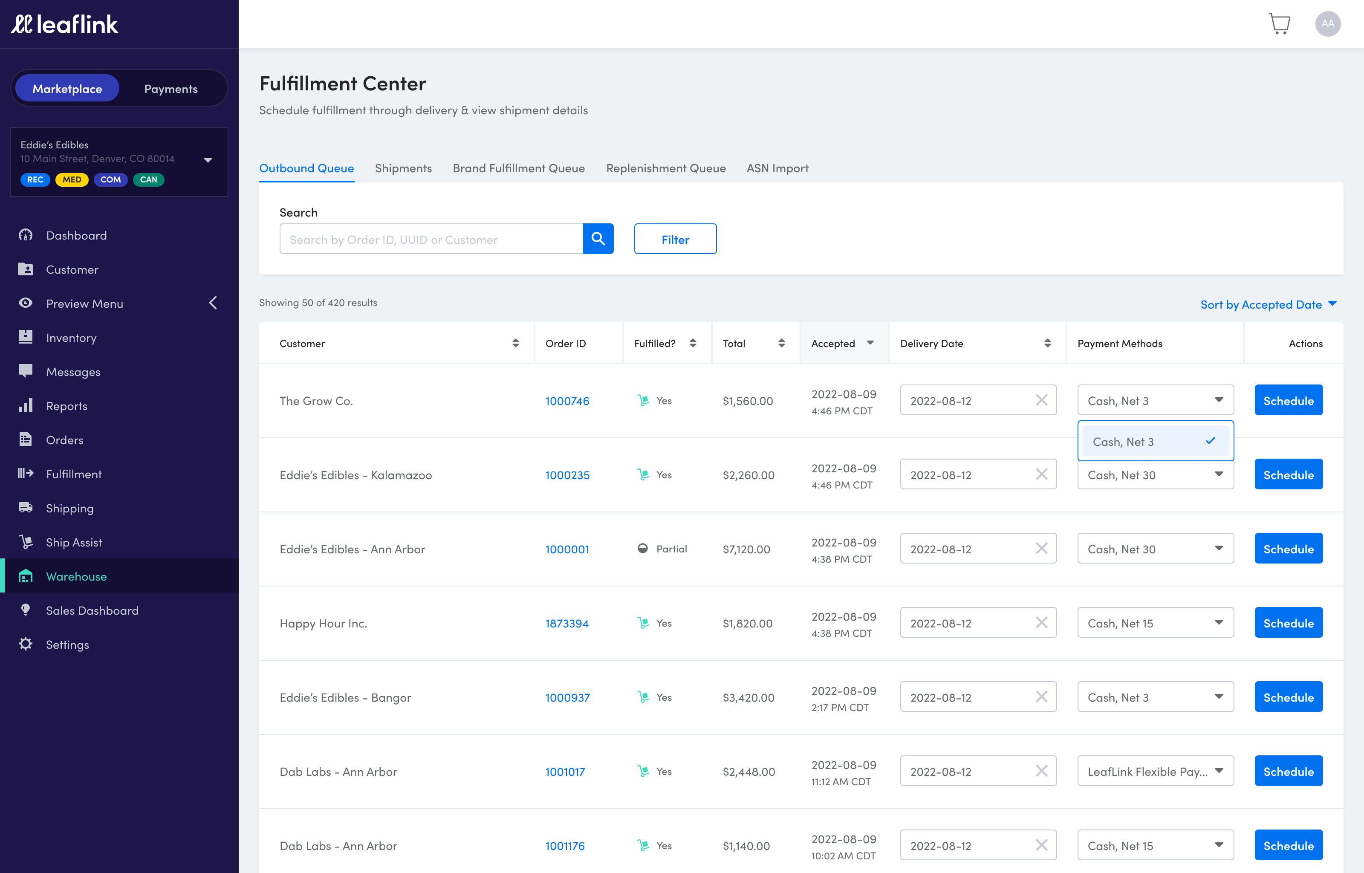Open the Brand Fulfillment Queue tab

pos(518,168)
